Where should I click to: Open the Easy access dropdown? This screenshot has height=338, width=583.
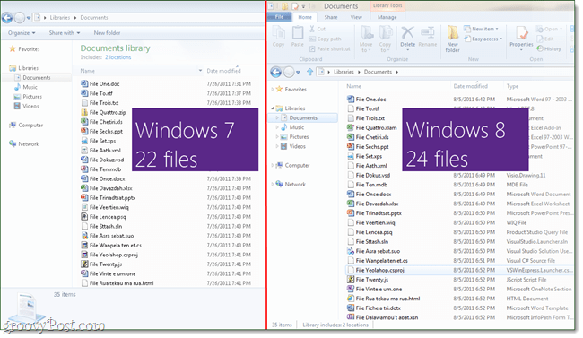(483, 39)
